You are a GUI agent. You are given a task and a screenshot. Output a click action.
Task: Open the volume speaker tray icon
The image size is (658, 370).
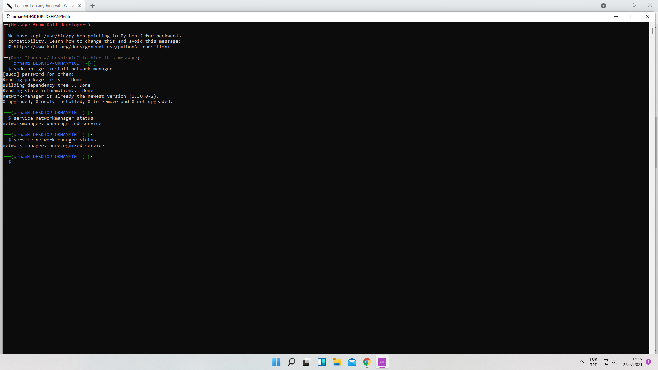pos(614,362)
